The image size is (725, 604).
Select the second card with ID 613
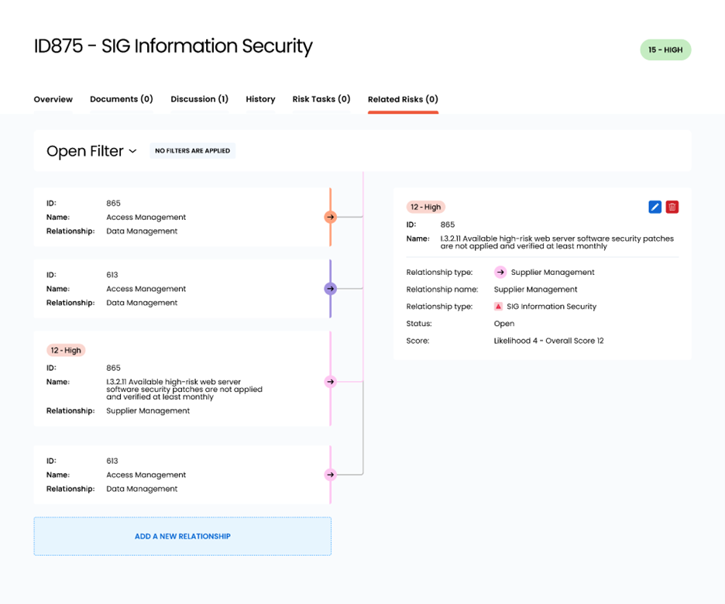(182, 289)
